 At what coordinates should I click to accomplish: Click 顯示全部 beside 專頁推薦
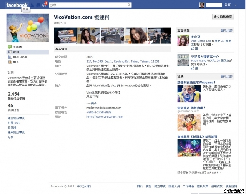[226, 30]
